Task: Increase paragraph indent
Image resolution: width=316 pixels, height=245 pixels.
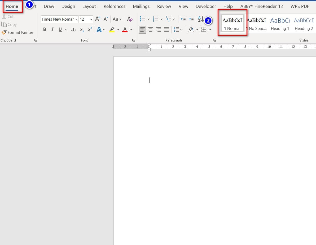Action: pos(191,19)
